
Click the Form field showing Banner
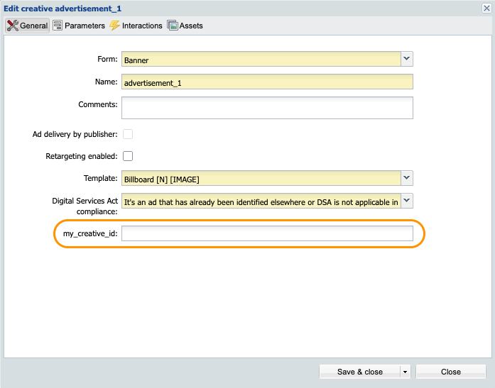[261, 59]
